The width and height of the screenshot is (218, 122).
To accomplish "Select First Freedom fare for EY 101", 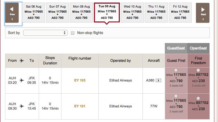I will pyautogui.click(x=198, y=98).
